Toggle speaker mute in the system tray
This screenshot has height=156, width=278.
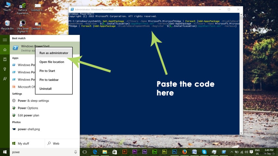coord(246,152)
